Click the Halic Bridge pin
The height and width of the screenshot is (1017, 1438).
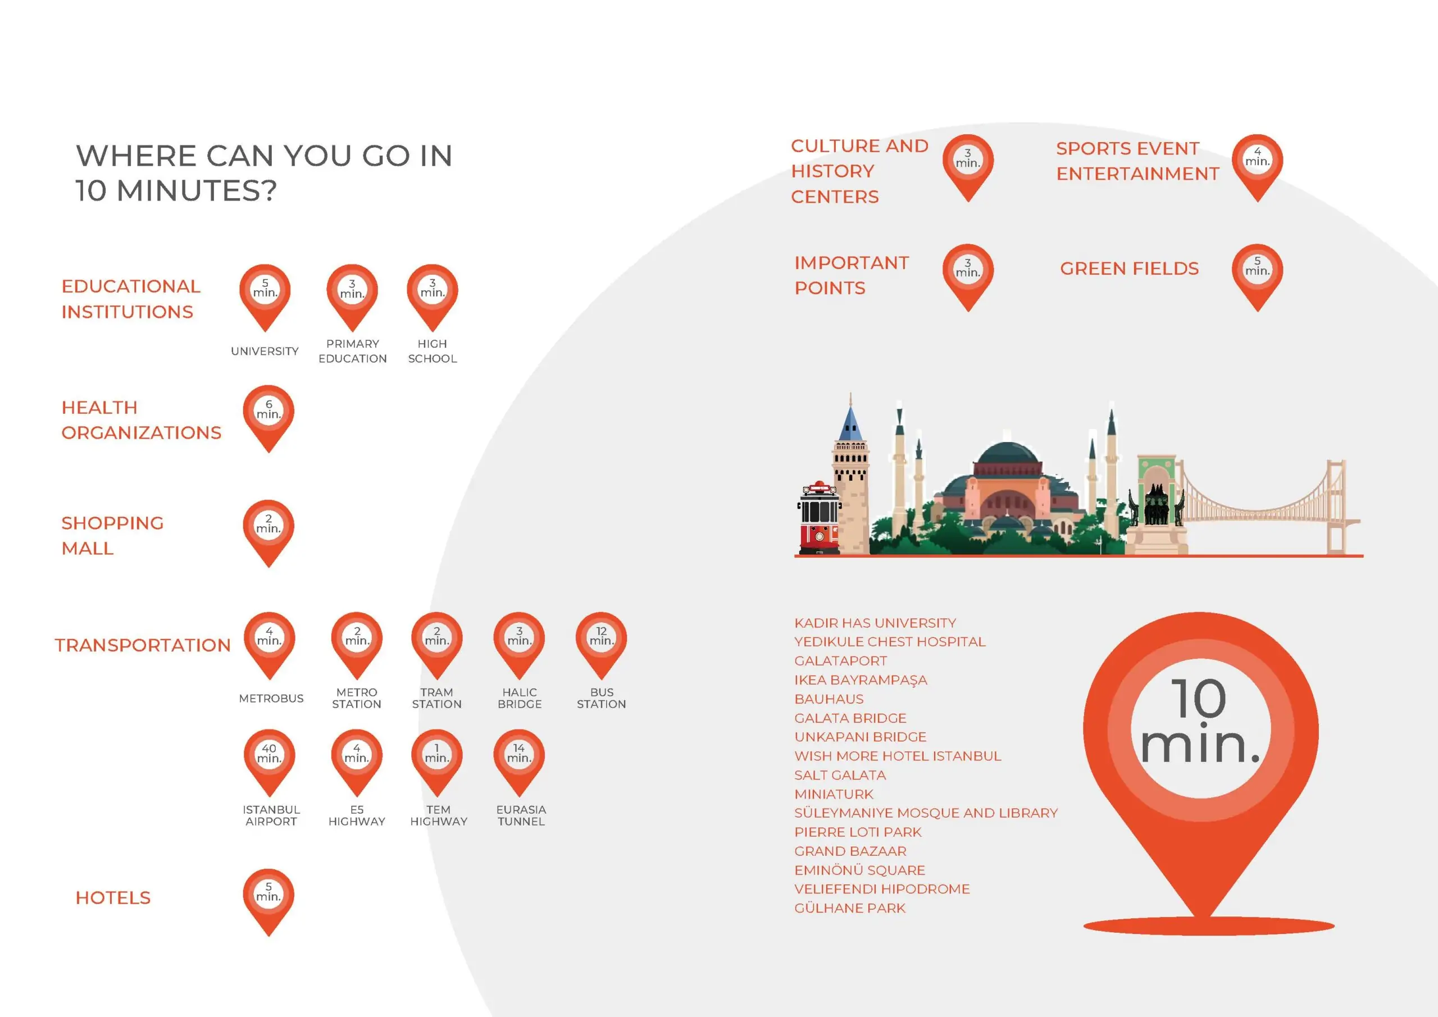coord(519,646)
